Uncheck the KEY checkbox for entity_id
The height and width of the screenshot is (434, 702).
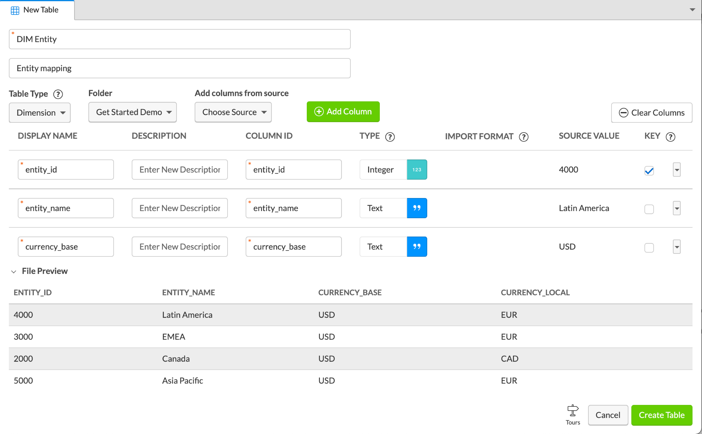649,170
